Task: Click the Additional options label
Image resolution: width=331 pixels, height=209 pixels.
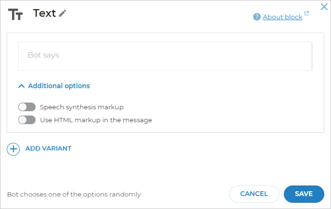Action: [x=59, y=86]
